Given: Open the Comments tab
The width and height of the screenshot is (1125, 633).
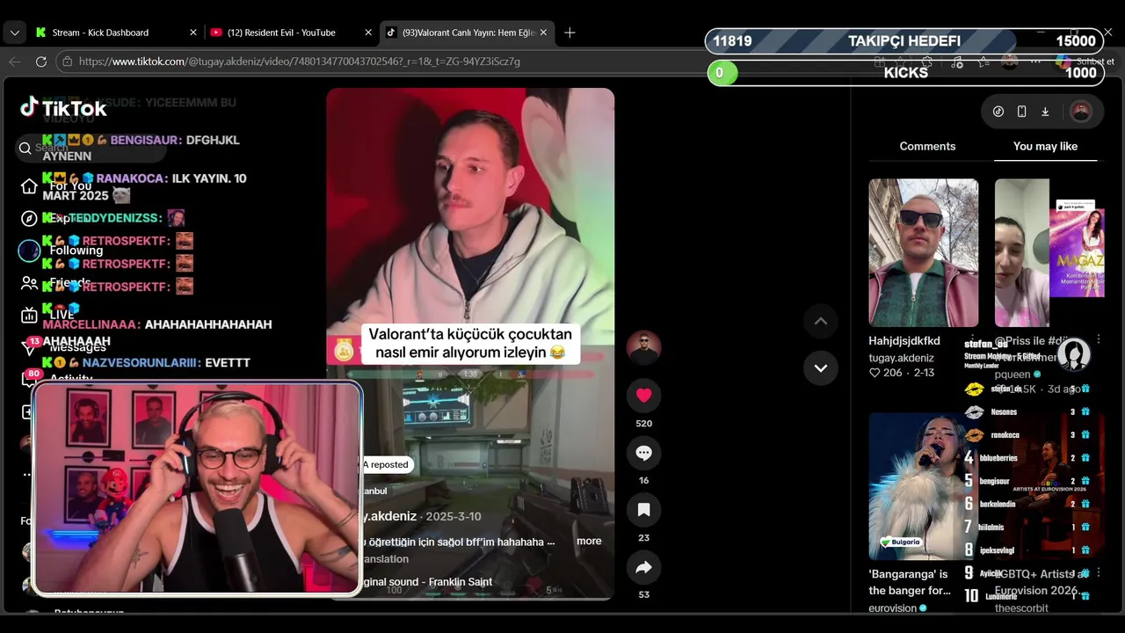Looking at the screenshot, I should click(x=927, y=146).
